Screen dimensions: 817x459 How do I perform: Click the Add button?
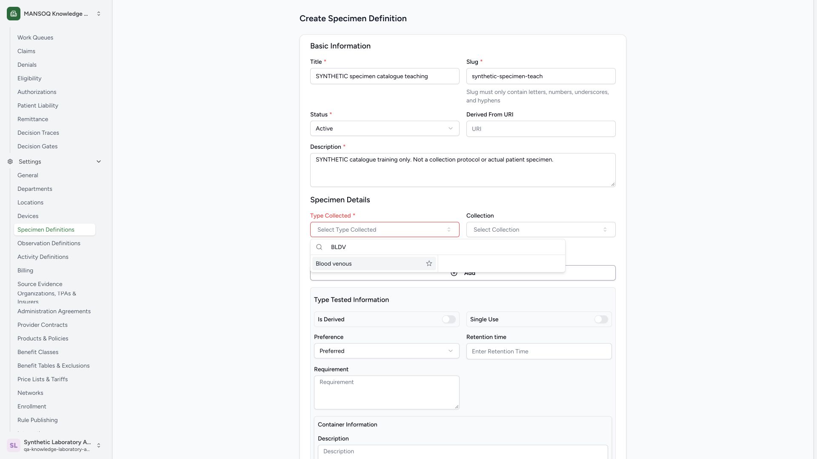463,273
